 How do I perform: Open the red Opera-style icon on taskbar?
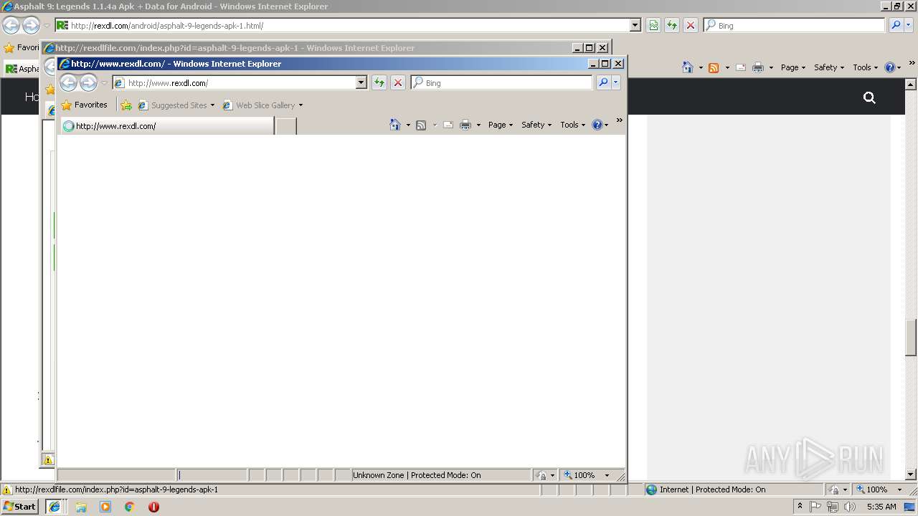[x=153, y=507]
